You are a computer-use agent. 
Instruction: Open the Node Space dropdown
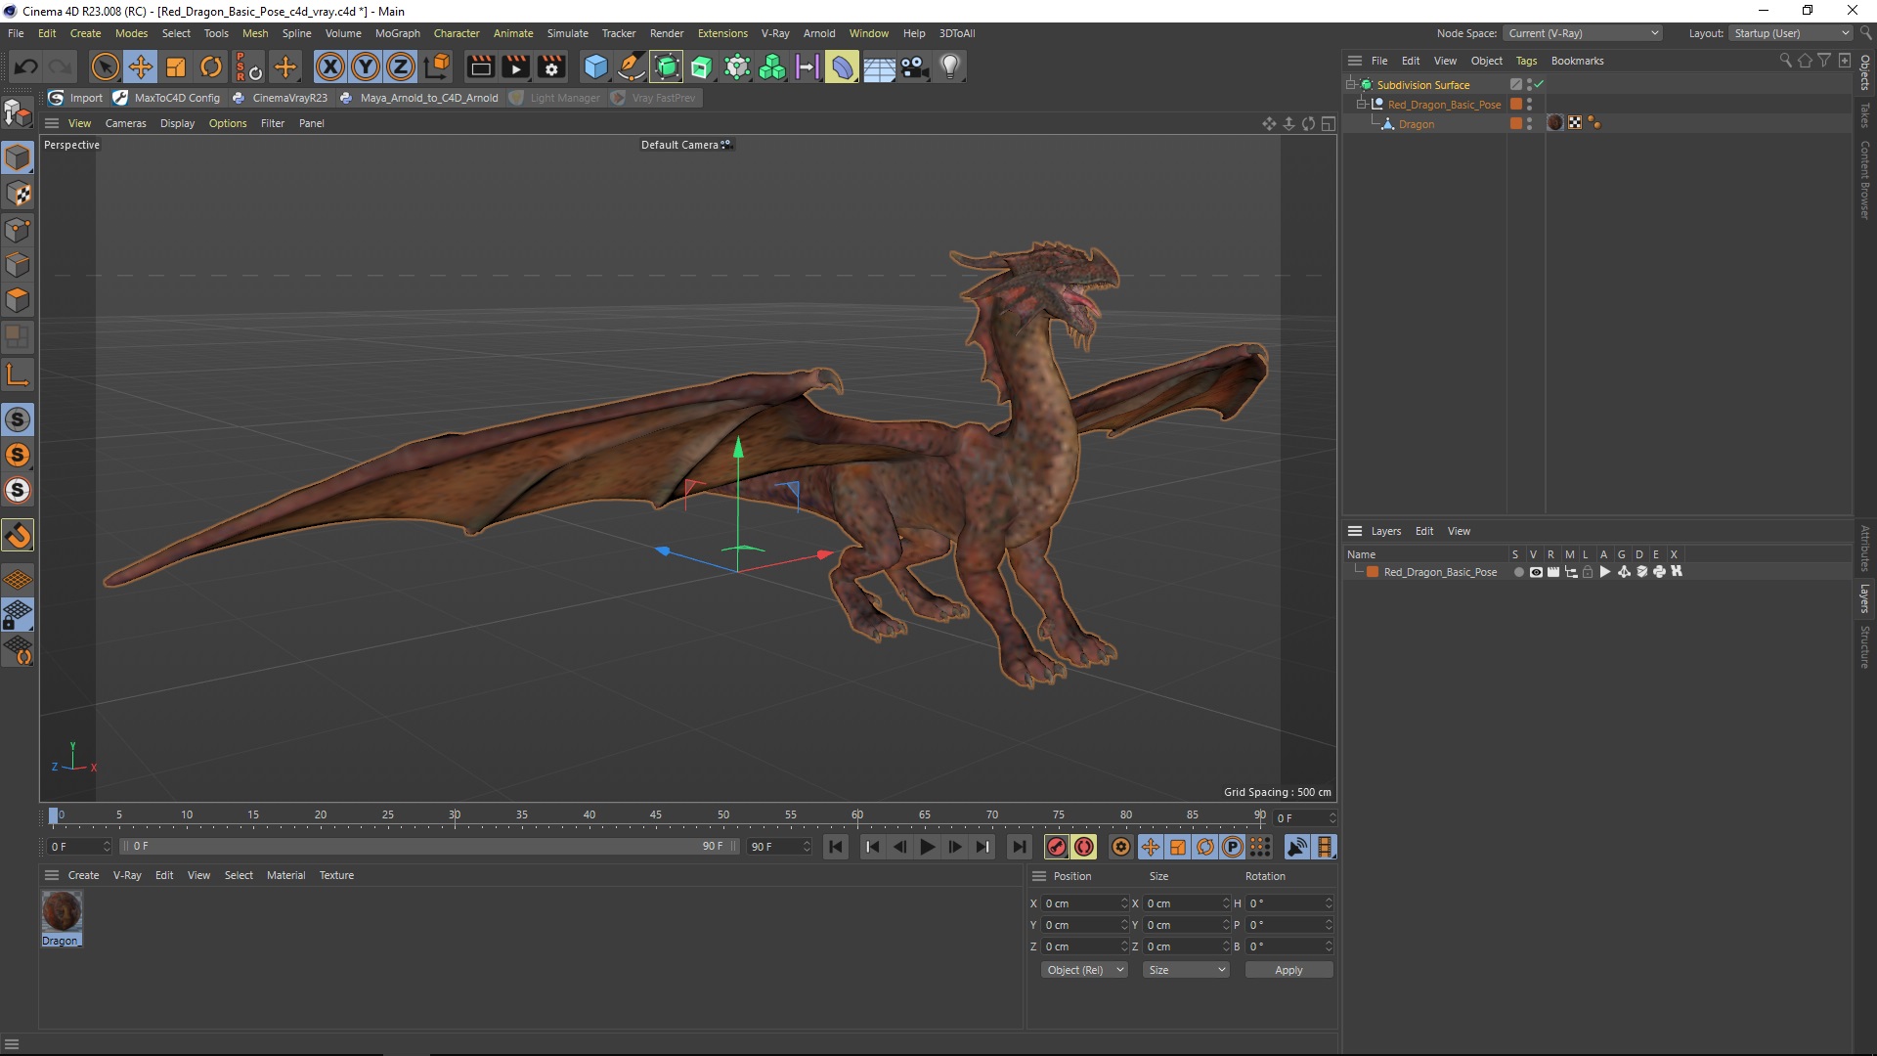click(x=1583, y=33)
